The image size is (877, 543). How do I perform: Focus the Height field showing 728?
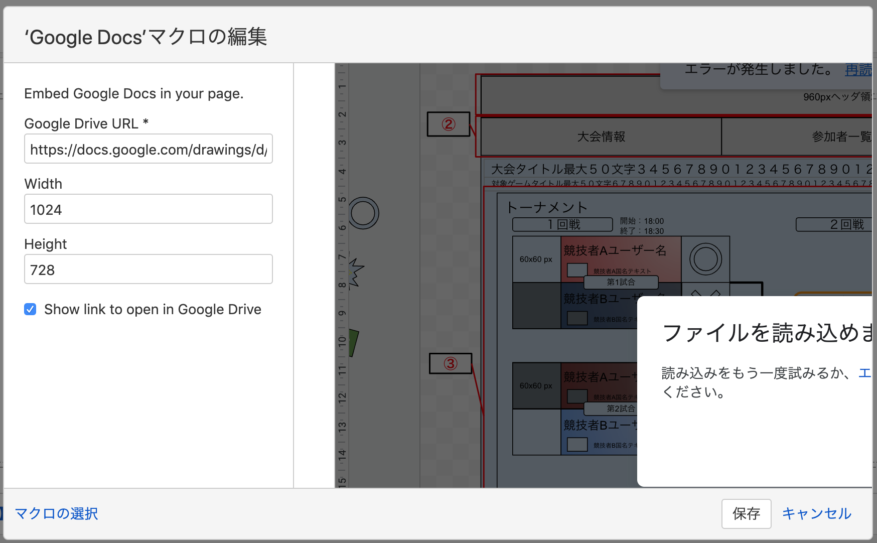point(149,269)
